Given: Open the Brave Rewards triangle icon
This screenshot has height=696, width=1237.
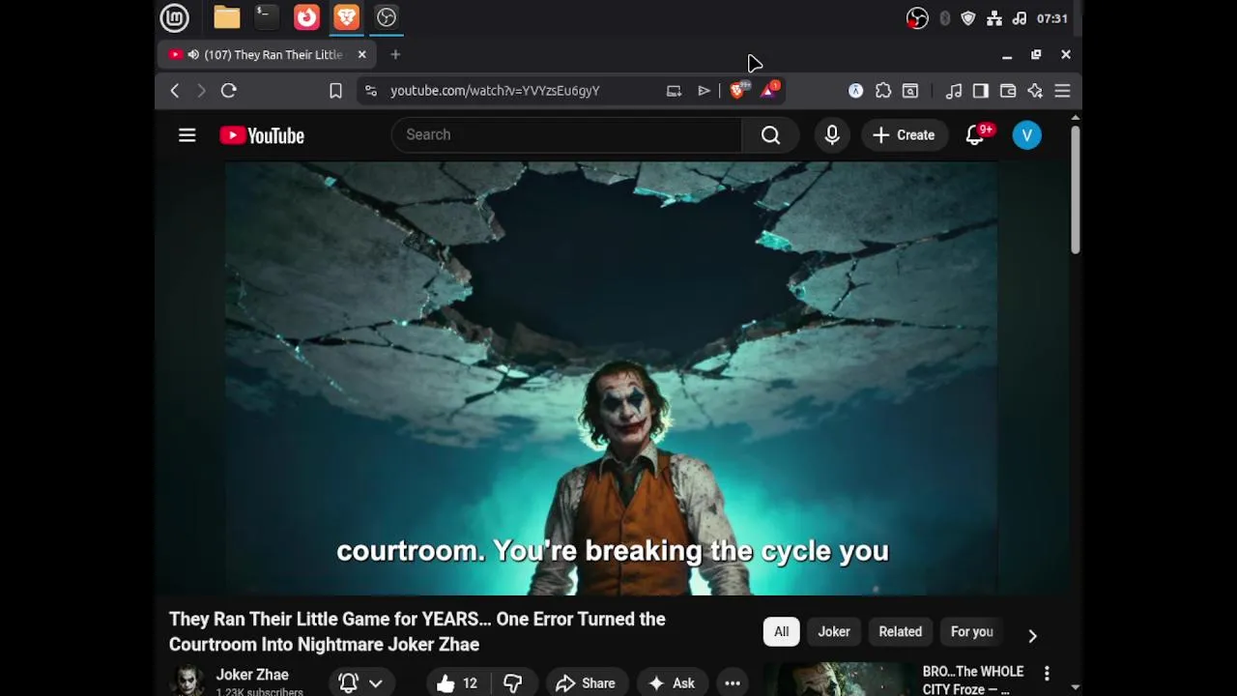Looking at the screenshot, I should point(770,90).
